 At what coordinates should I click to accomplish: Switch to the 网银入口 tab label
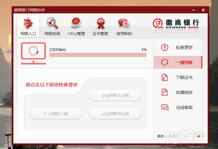(x=28, y=34)
